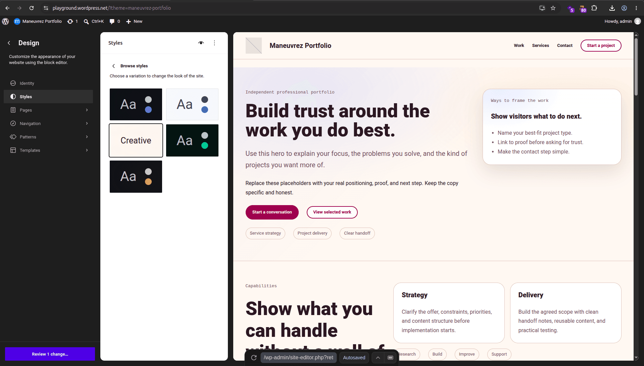Click the browser reload button
The height and width of the screenshot is (366, 644).
tap(32, 8)
